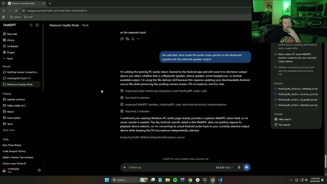Screen dimensions: 327x184
Task: Open output file HotDropIRL inActivity_kt.txt
Action: click(296, 89)
